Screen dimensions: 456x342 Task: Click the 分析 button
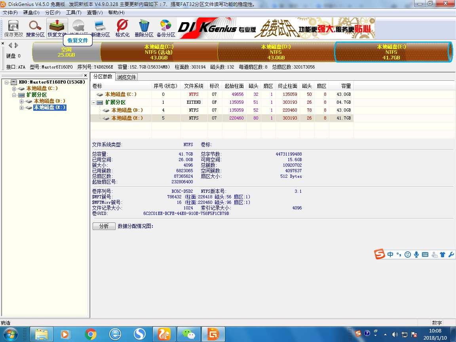(x=104, y=226)
